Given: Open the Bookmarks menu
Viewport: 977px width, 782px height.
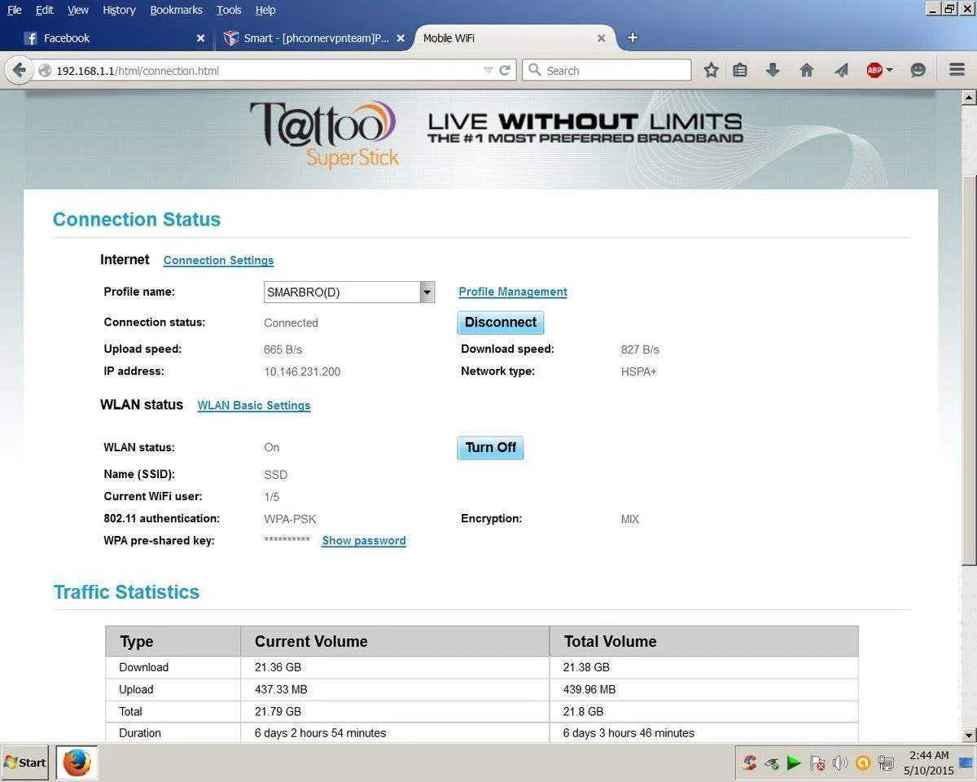Looking at the screenshot, I should point(176,10).
